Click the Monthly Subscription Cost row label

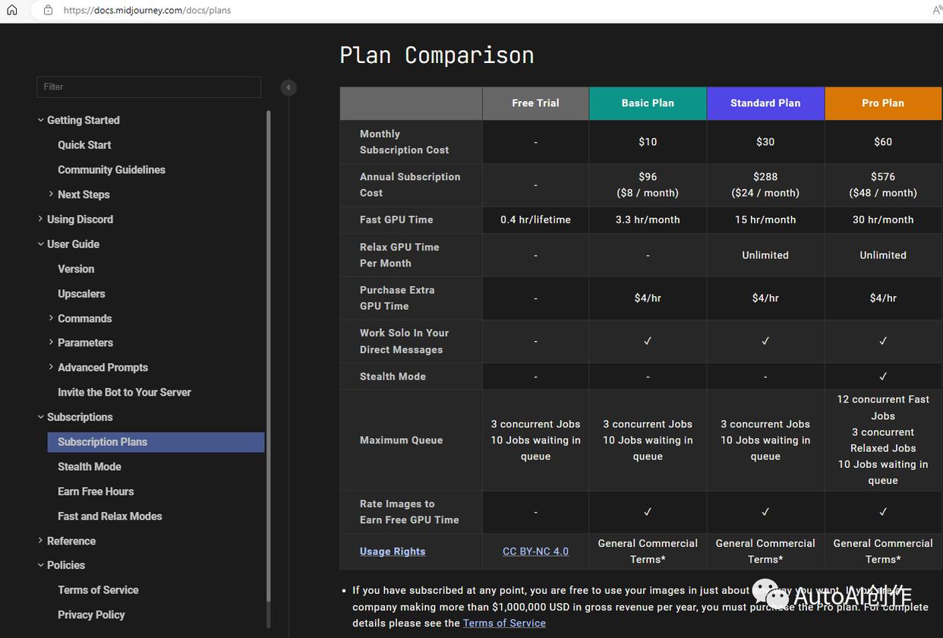coord(404,142)
